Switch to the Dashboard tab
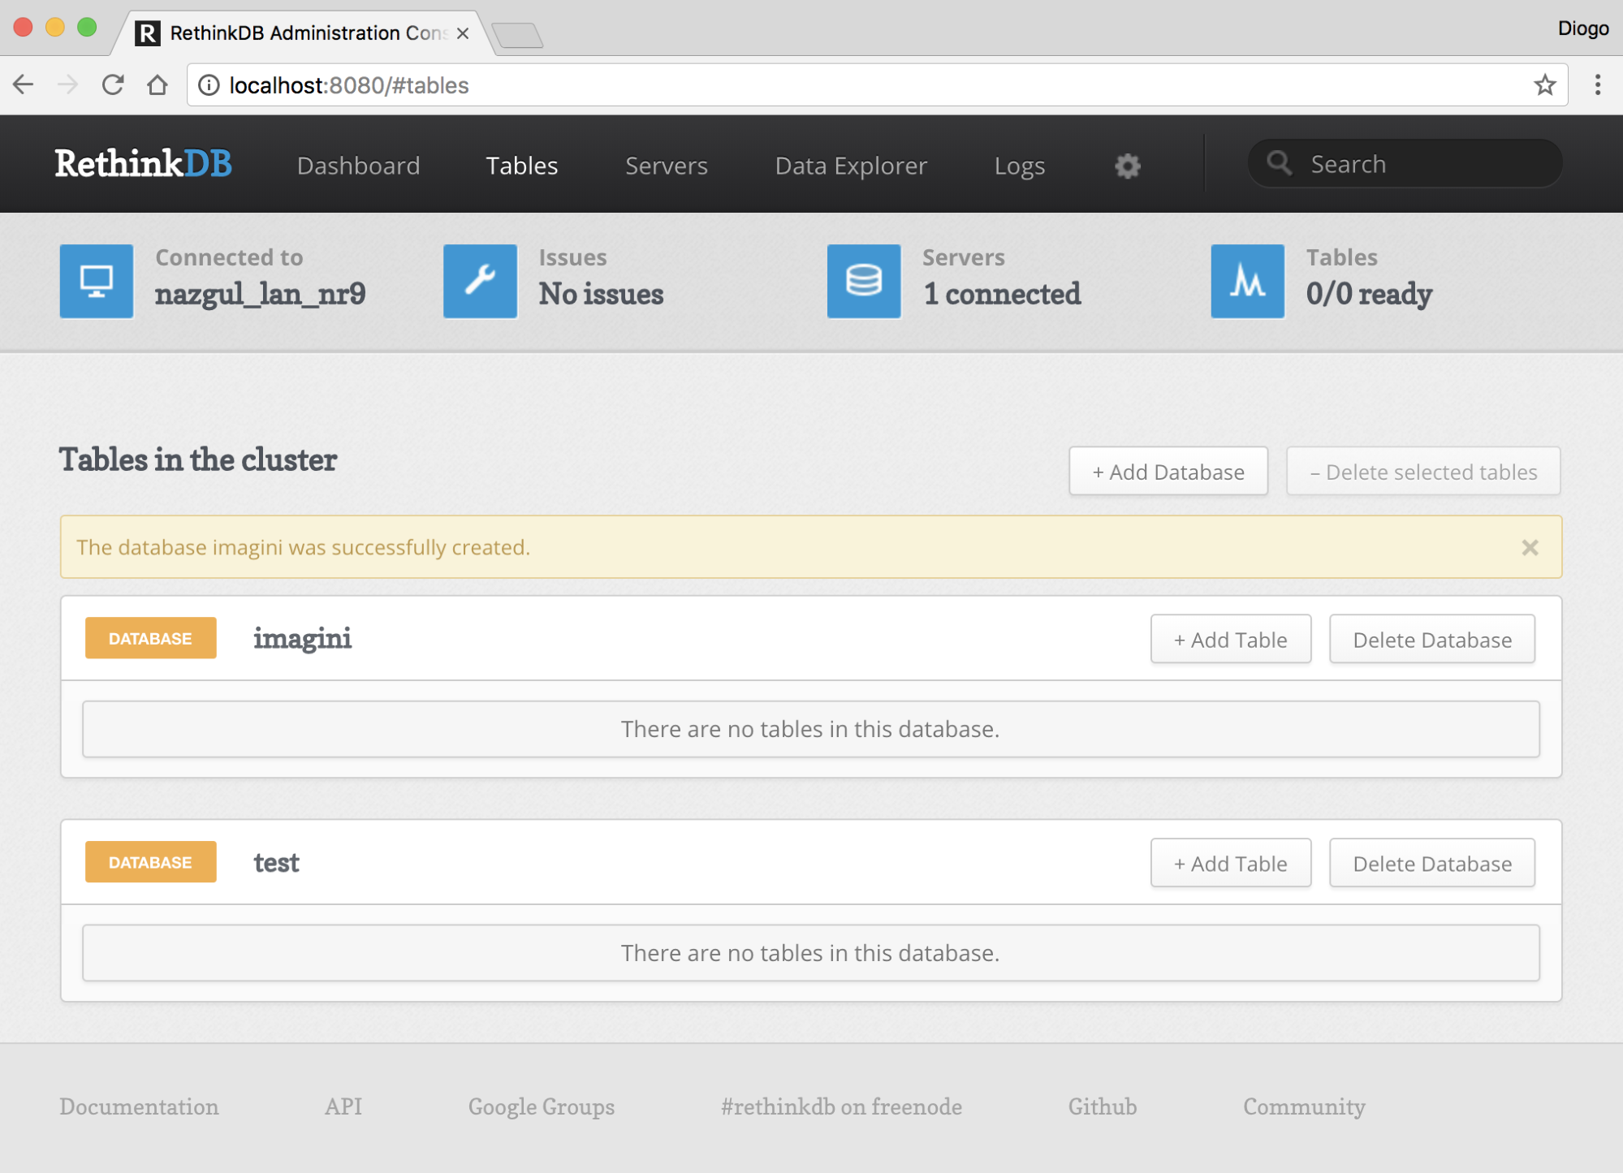The height and width of the screenshot is (1173, 1623). click(x=358, y=166)
